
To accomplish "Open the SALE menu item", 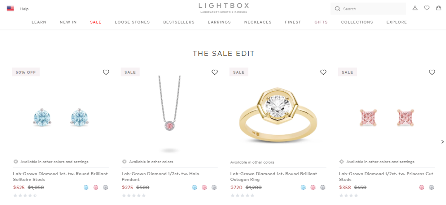I will point(95,22).
